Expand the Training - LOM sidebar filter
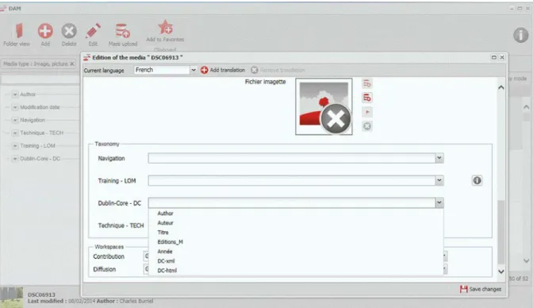 tap(15, 145)
